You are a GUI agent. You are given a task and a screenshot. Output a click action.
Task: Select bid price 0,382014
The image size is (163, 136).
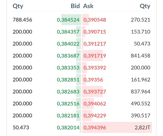(68, 128)
